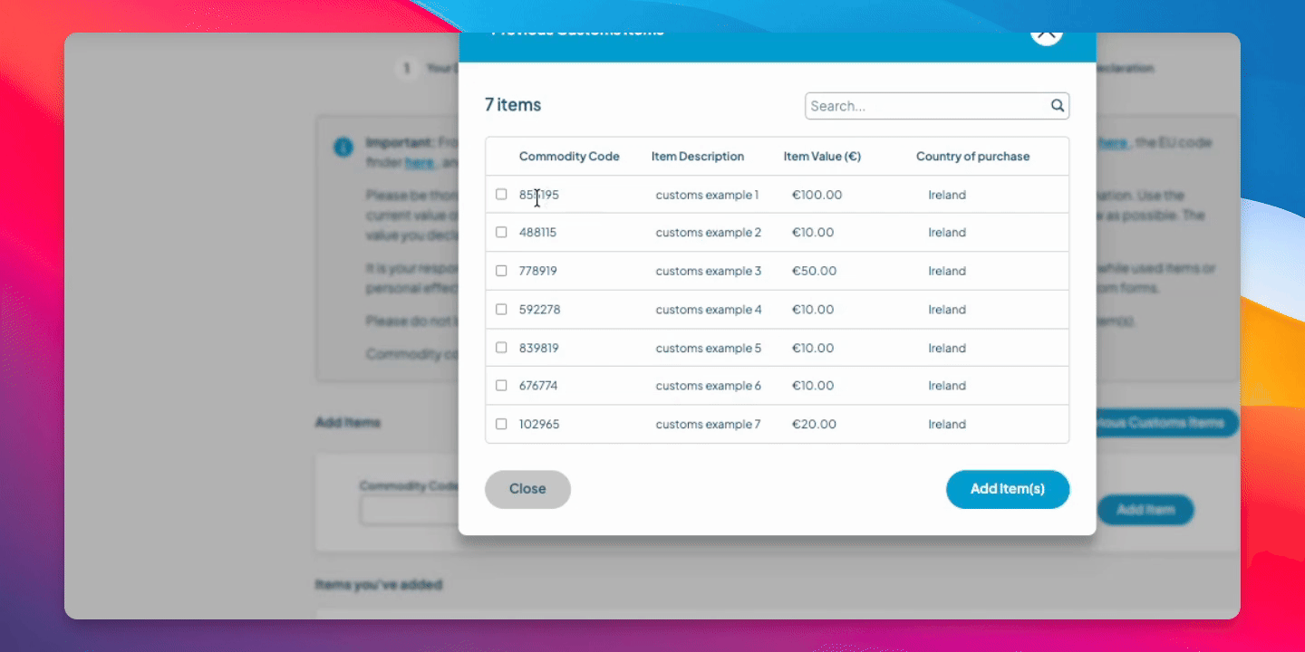Click the 'customs example 5' description
The width and height of the screenshot is (1305, 652).
[709, 348]
